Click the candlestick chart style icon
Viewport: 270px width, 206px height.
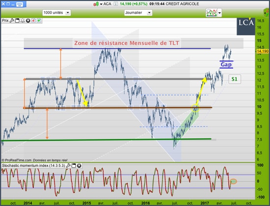point(96,4)
